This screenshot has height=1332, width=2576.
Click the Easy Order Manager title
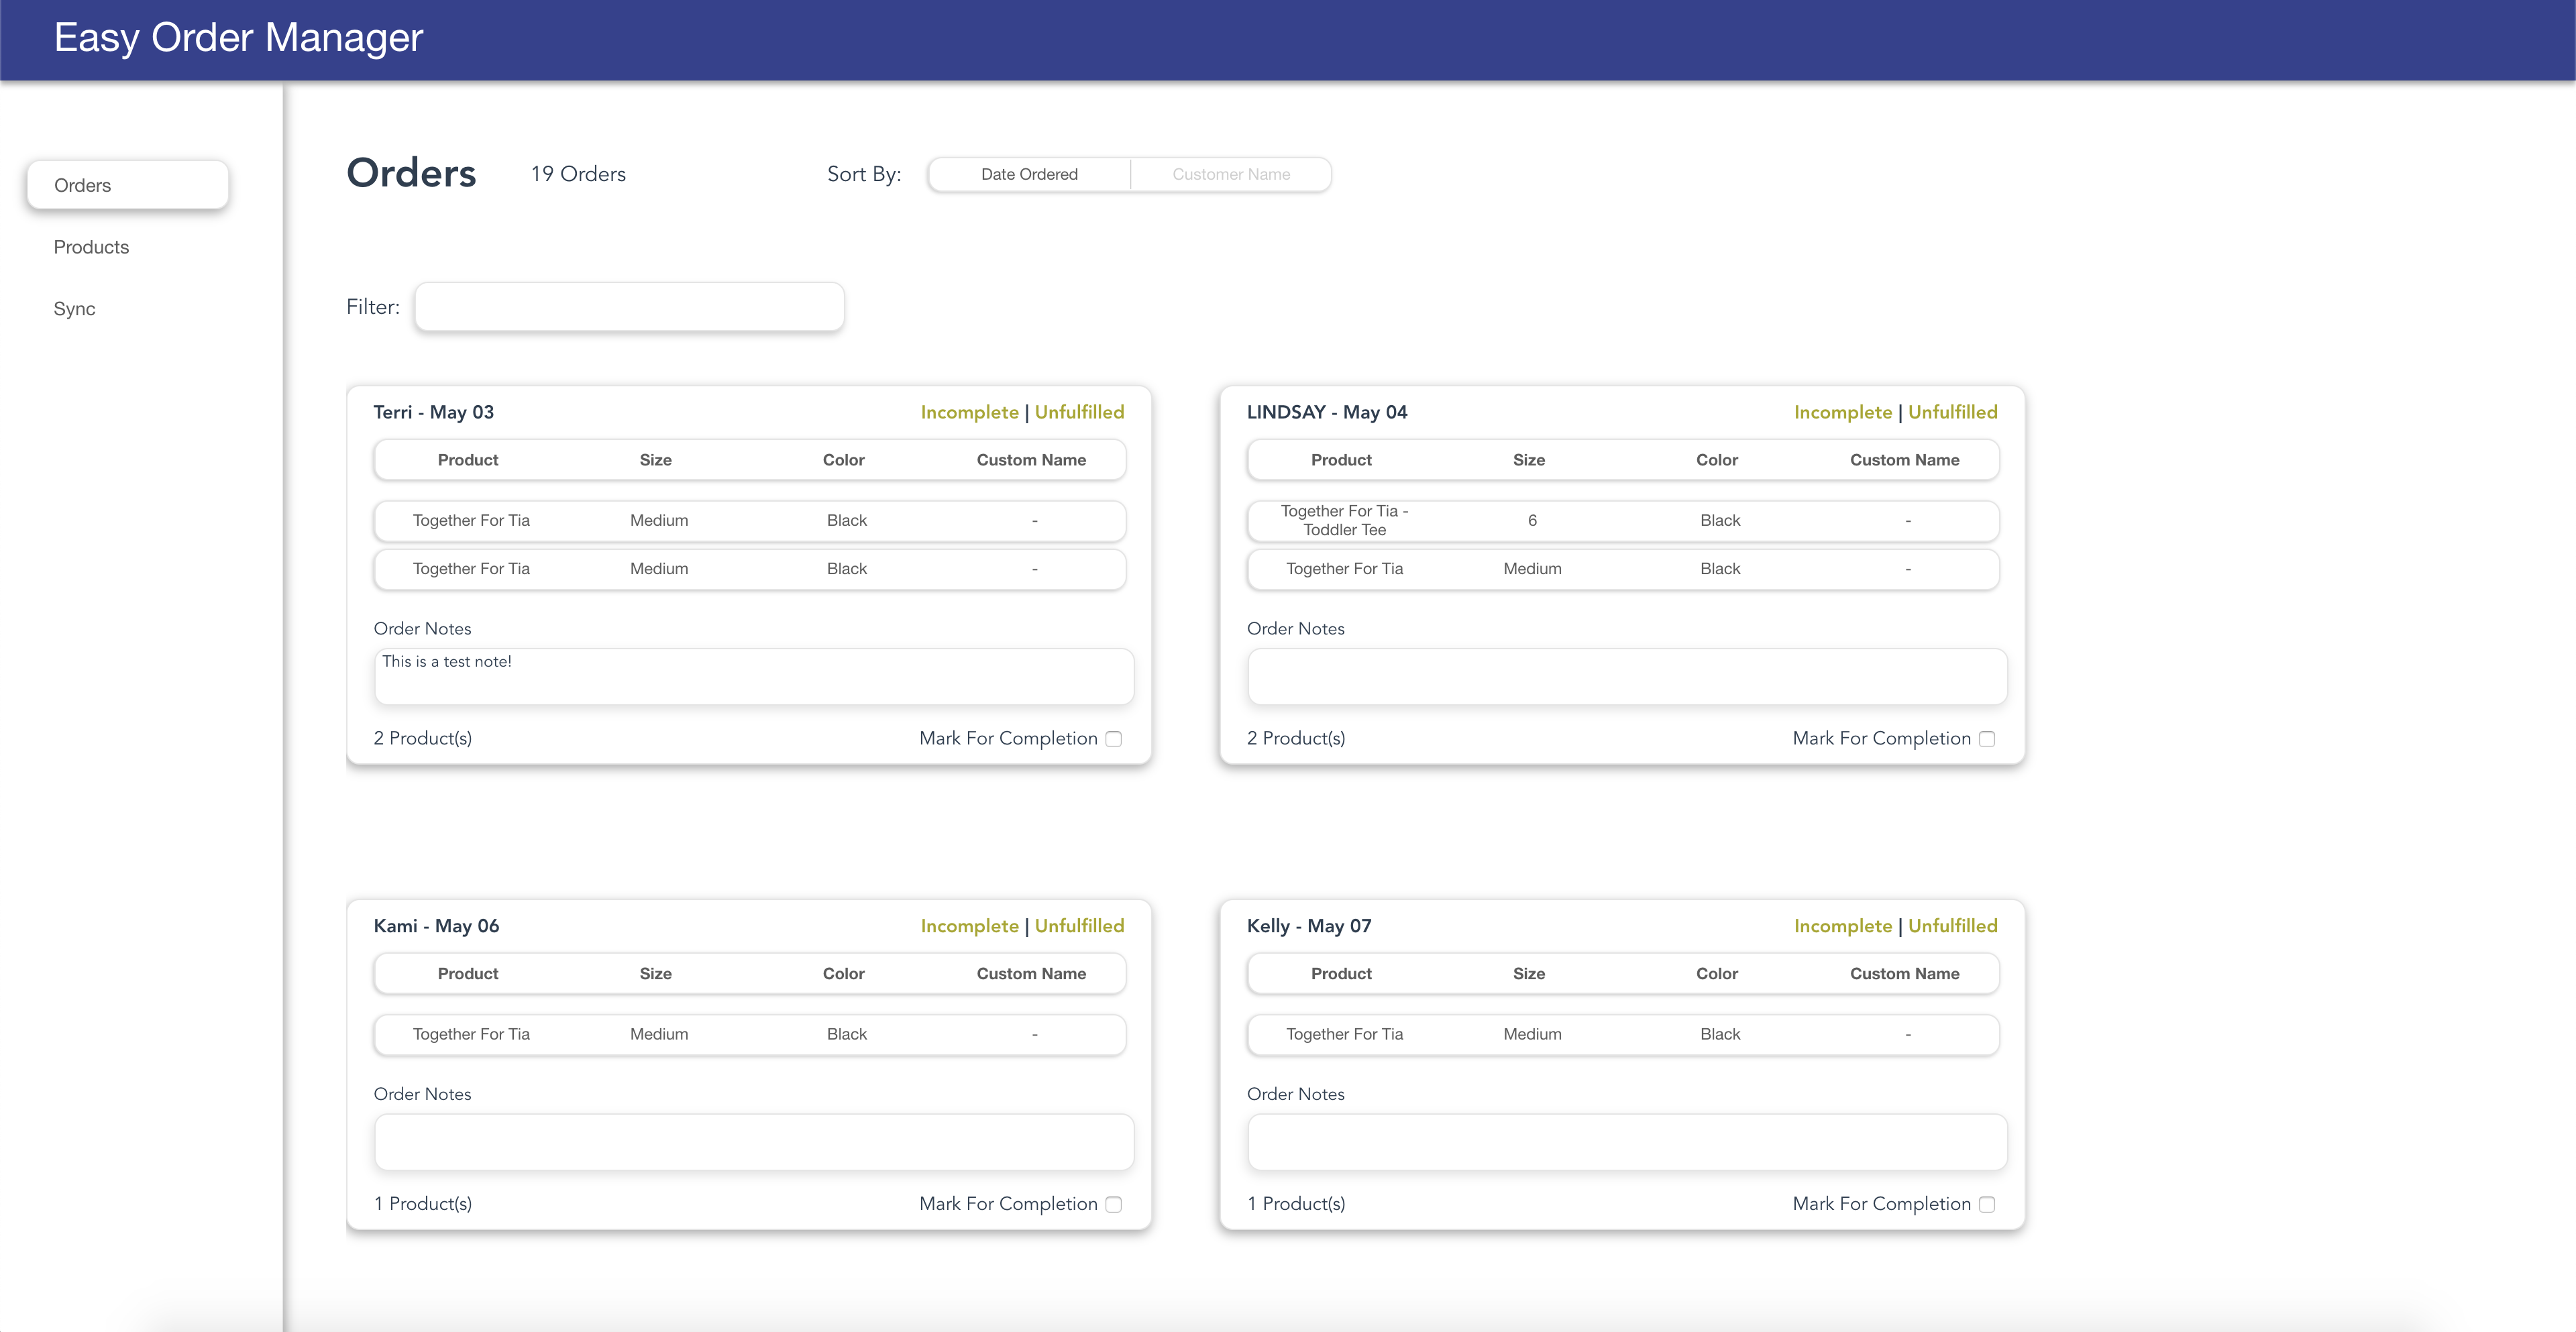238,38
